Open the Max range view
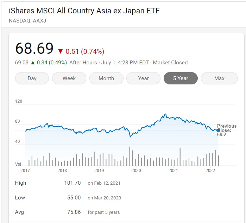 (219, 78)
